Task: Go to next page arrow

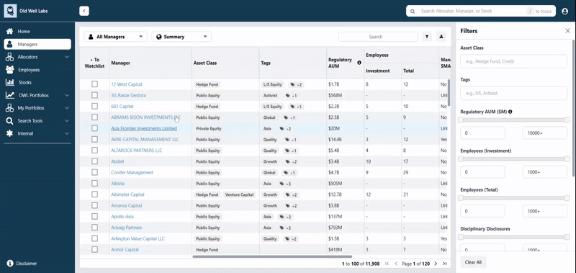Action: click(x=436, y=264)
